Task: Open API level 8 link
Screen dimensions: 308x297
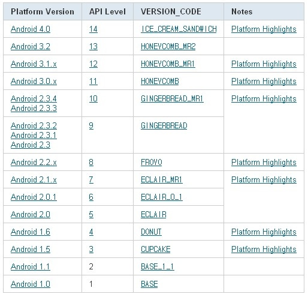Action: [91, 162]
